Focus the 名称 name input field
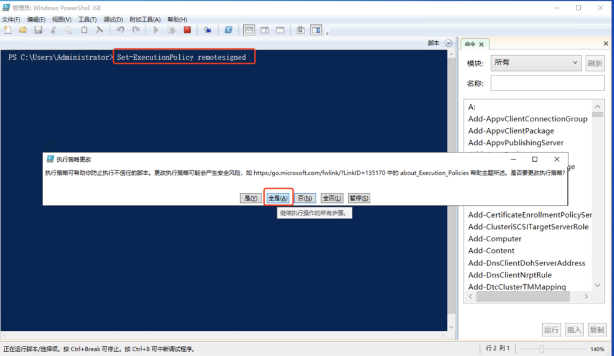 (x=548, y=83)
